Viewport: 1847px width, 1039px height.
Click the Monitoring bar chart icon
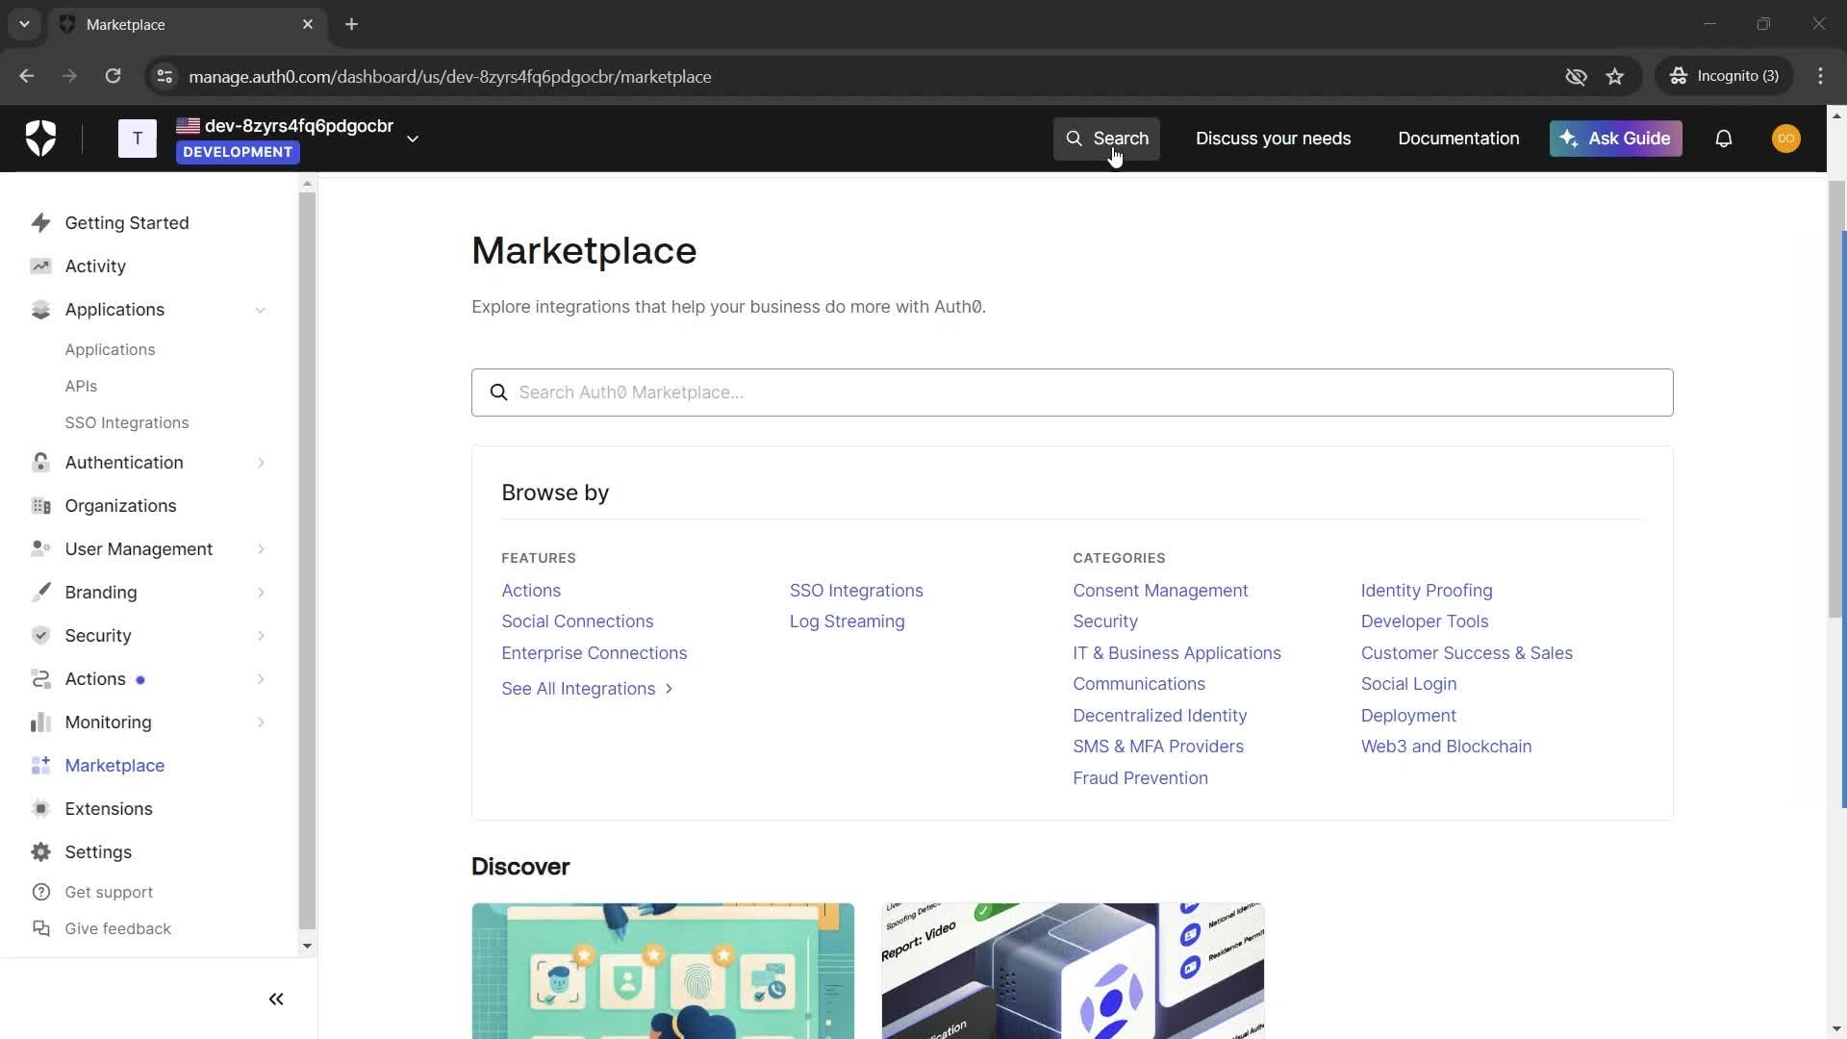tap(40, 722)
